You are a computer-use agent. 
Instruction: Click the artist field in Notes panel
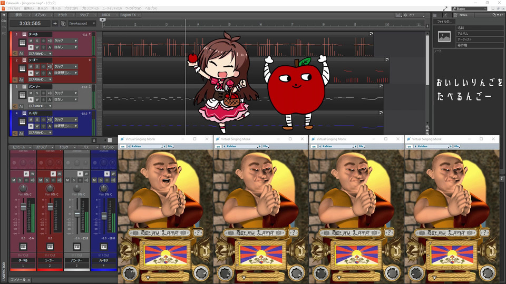[x=479, y=39]
